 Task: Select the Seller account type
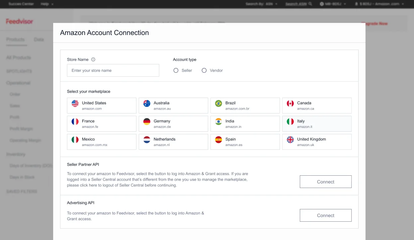(x=176, y=70)
